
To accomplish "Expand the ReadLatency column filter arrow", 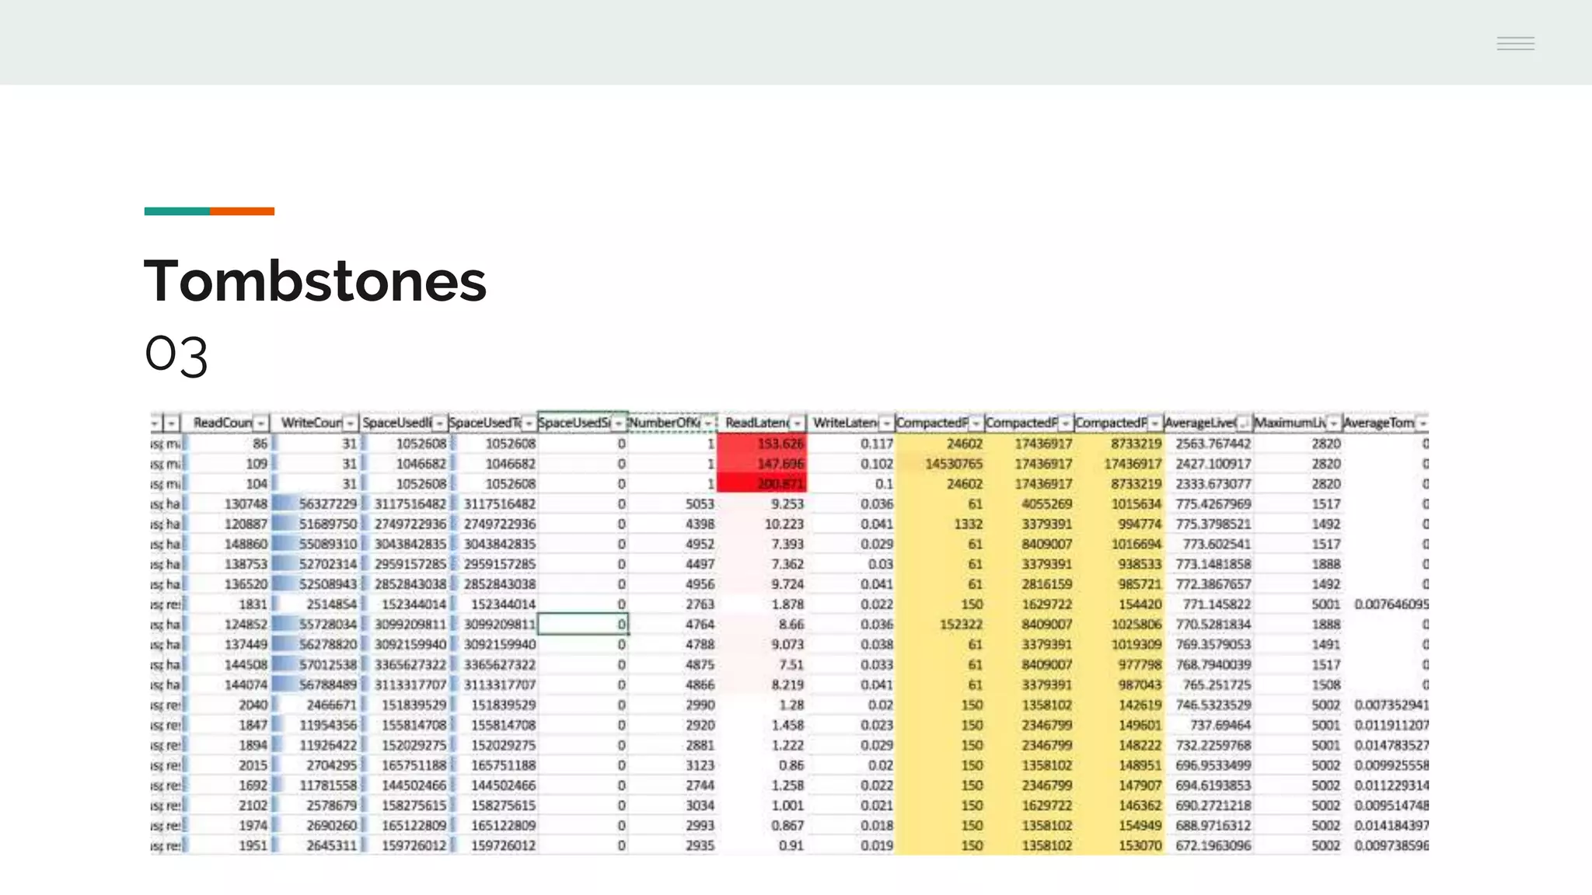I will [x=798, y=423].
